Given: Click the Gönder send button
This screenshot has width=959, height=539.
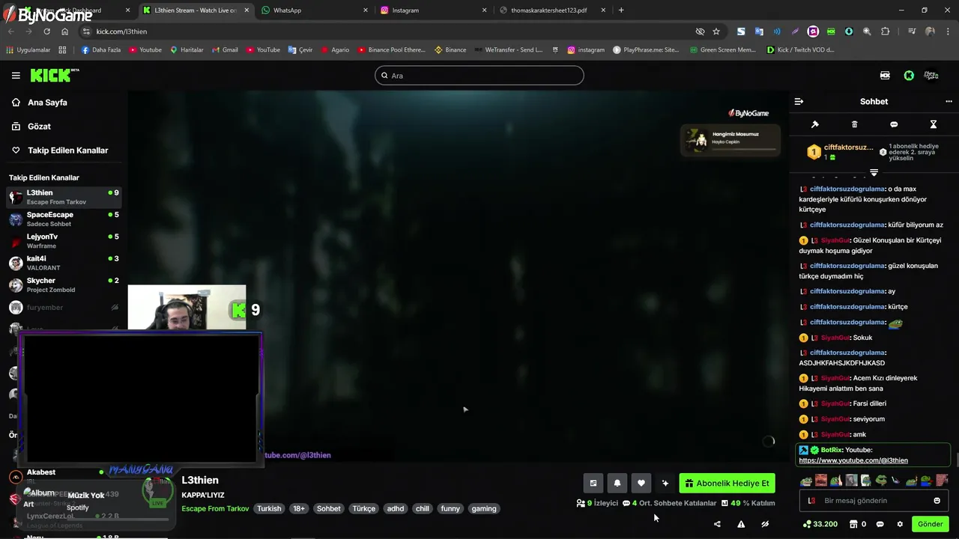Looking at the screenshot, I should click(x=931, y=524).
